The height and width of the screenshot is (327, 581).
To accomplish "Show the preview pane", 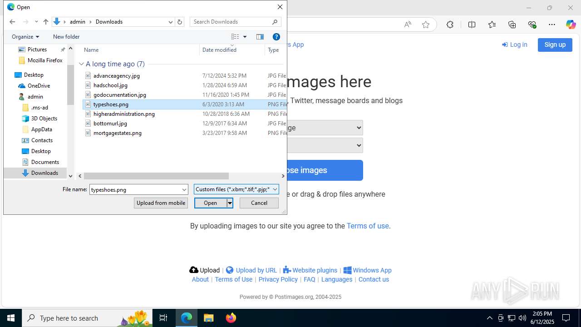I will click(260, 37).
